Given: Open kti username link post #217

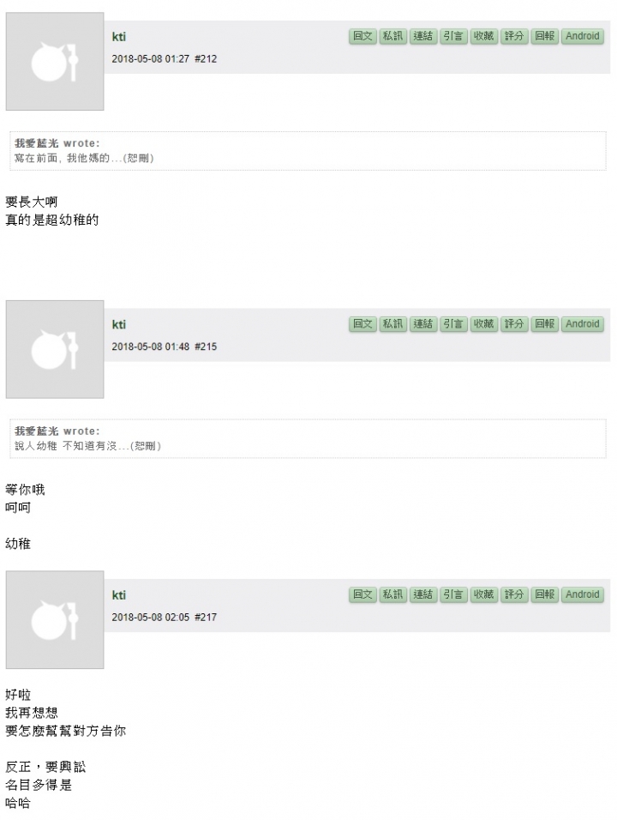Looking at the screenshot, I should click(x=119, y=595).
